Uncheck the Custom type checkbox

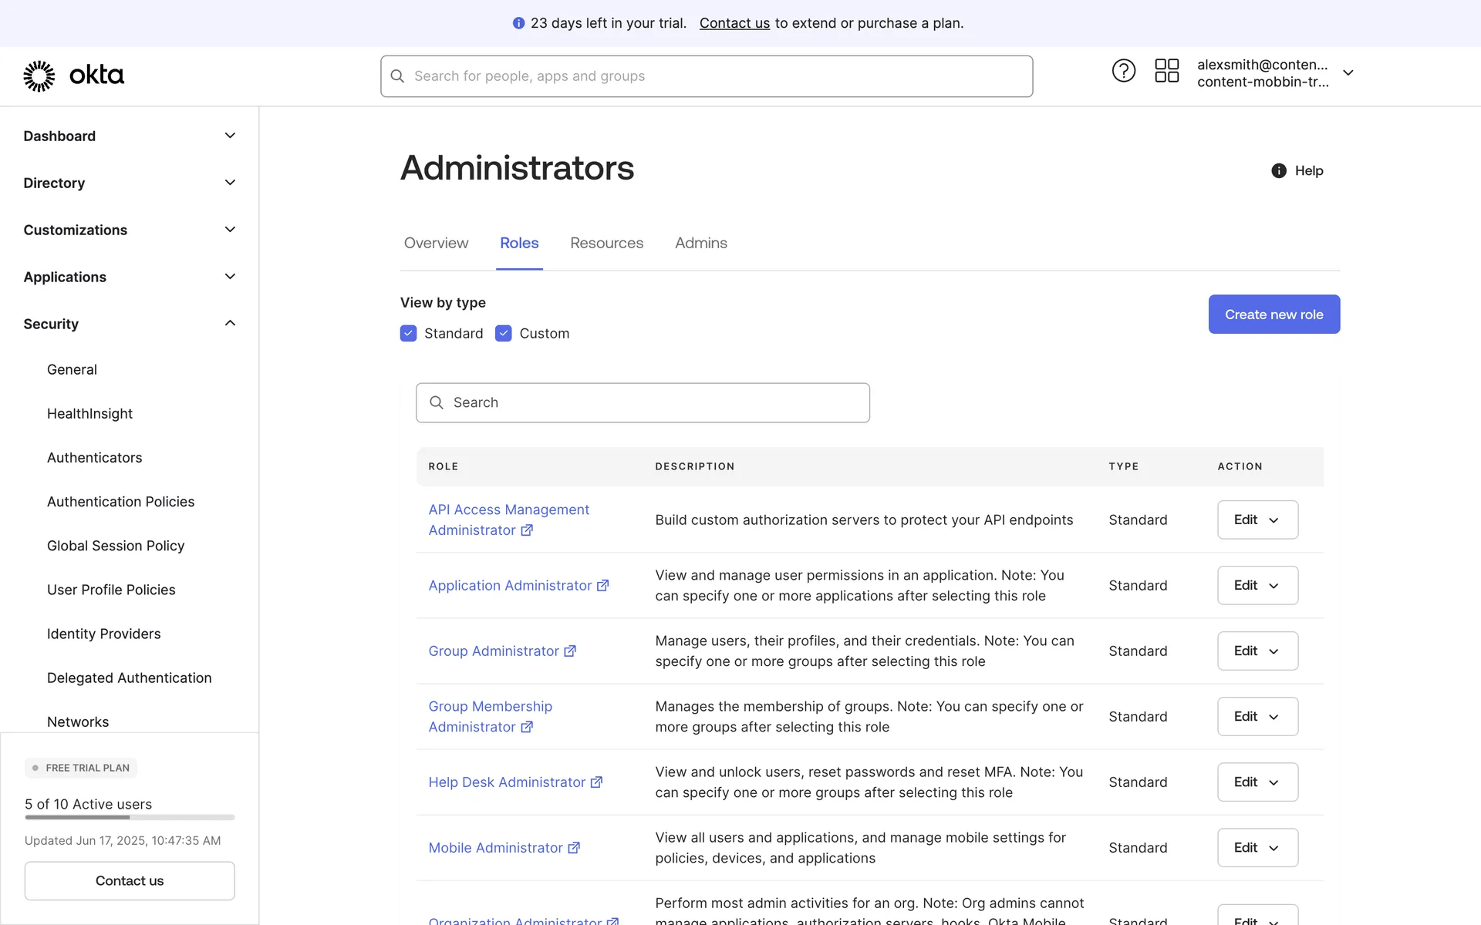pyautogui.click(x=503, y=334)
